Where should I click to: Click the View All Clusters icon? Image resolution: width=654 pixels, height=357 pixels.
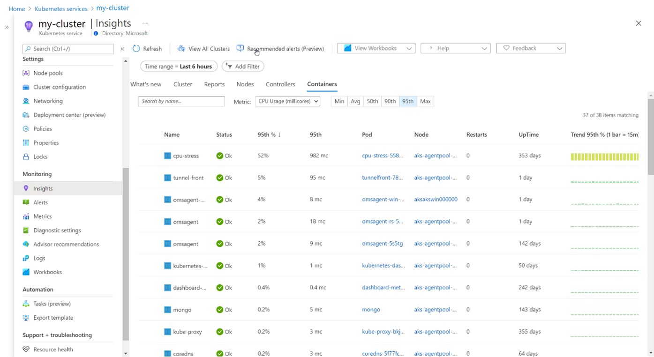[181, 49]
